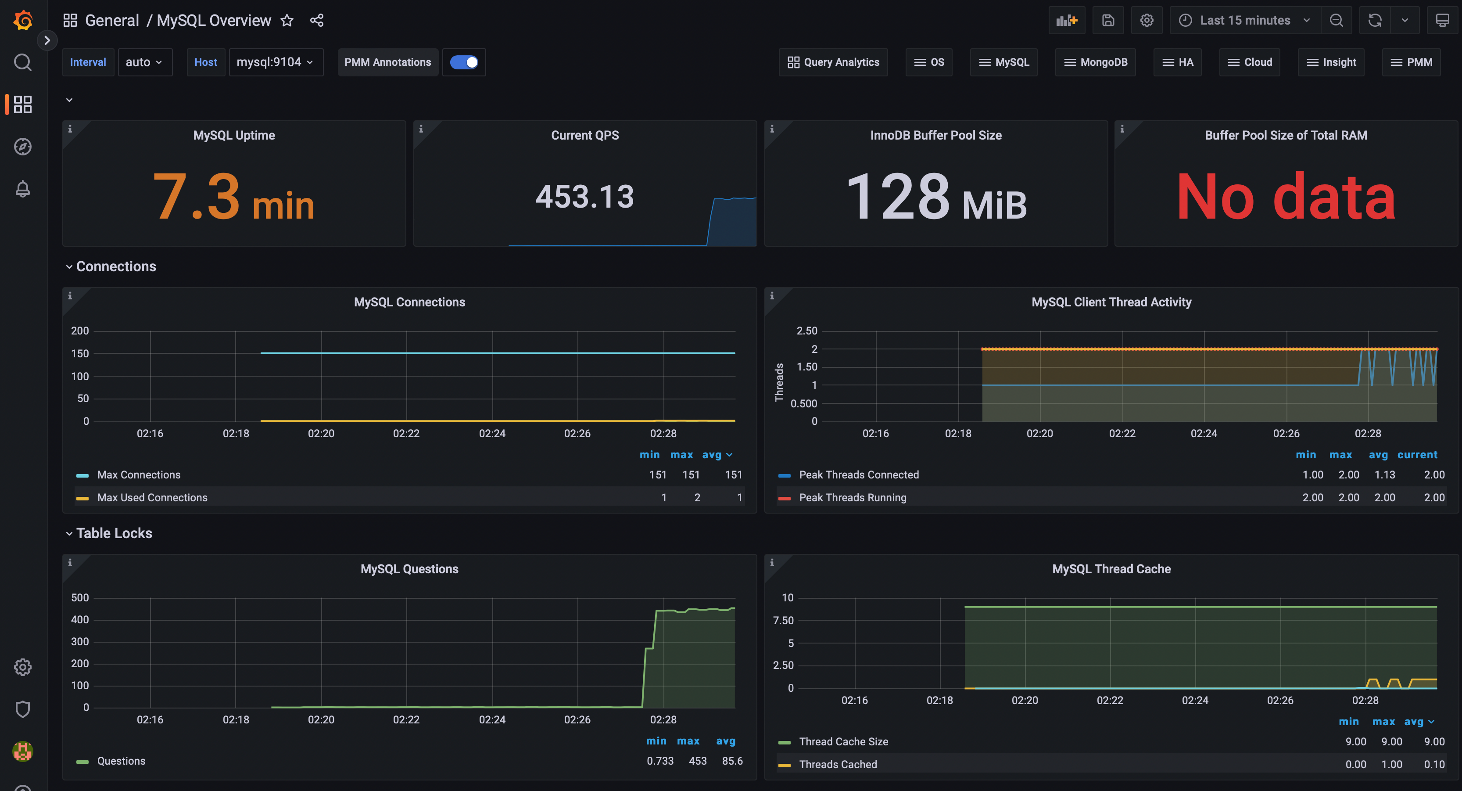The image size is (1462, 791).
Task: Toggle the PMM Annotations switch
Action: tap(464, 62)
